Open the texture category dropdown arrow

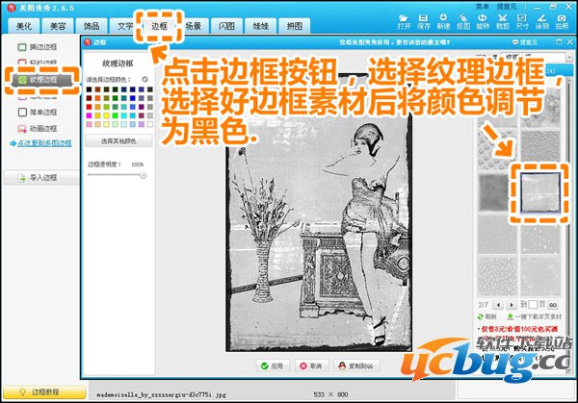click(569, 58)
